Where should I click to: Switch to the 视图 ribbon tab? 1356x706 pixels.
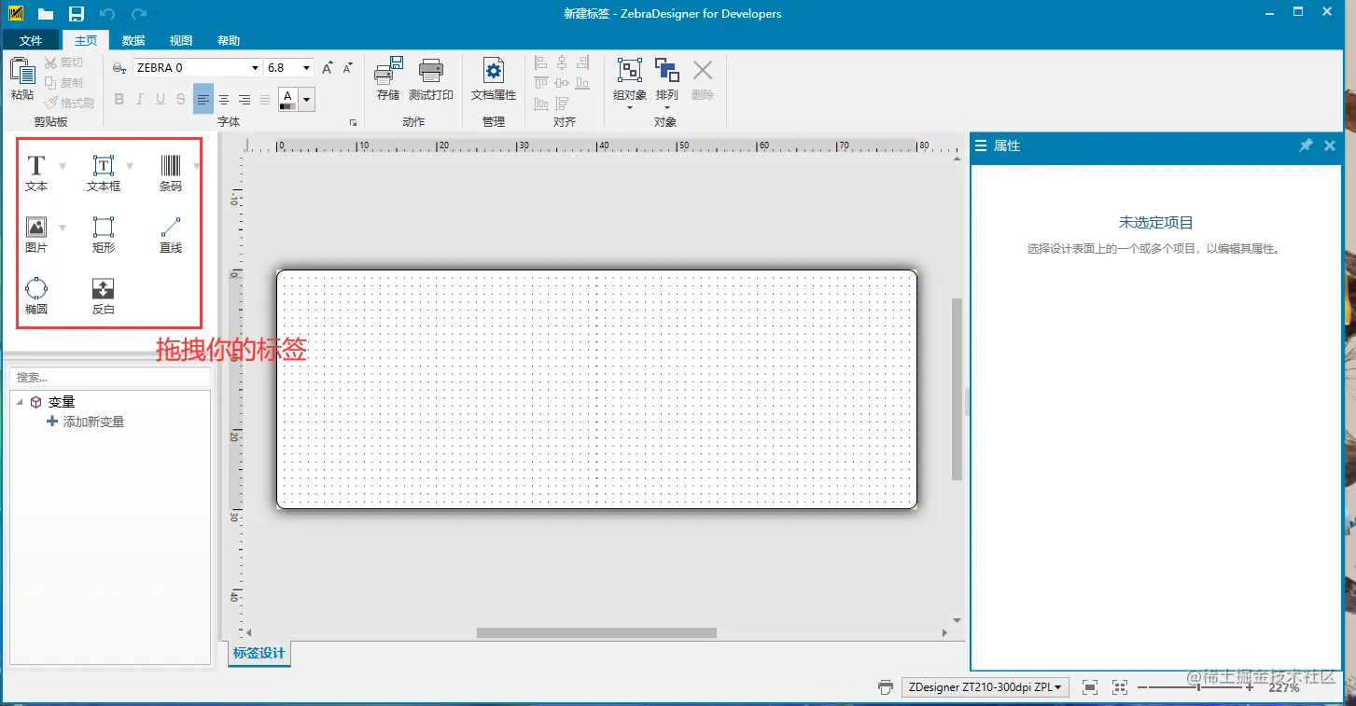(181, 41)
